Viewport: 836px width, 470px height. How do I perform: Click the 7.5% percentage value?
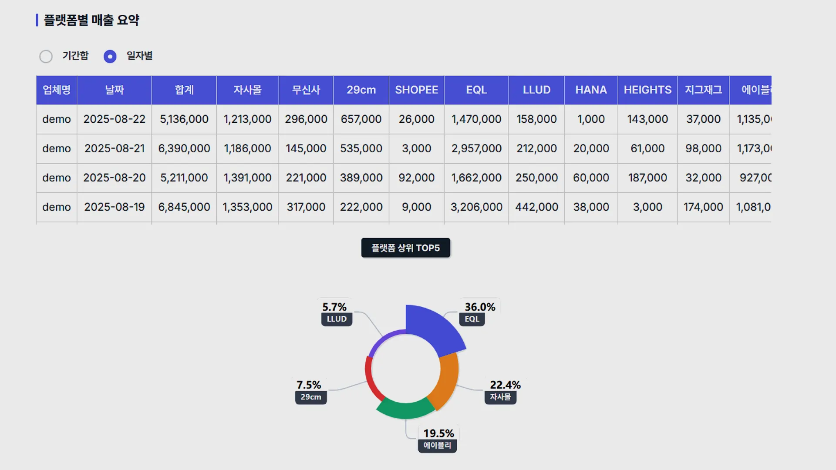[x=309, y=385]
